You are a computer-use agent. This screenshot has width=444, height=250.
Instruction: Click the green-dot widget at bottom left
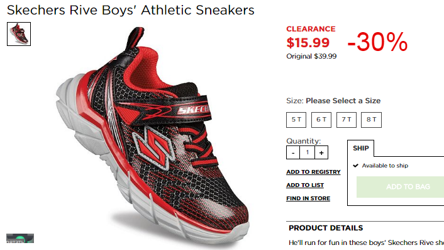(20, 239)
